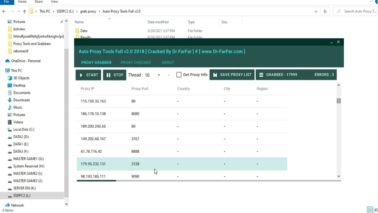378x213 pixels.
Task: Switch to the PROXY CHECKER tab
Action: 136,62
